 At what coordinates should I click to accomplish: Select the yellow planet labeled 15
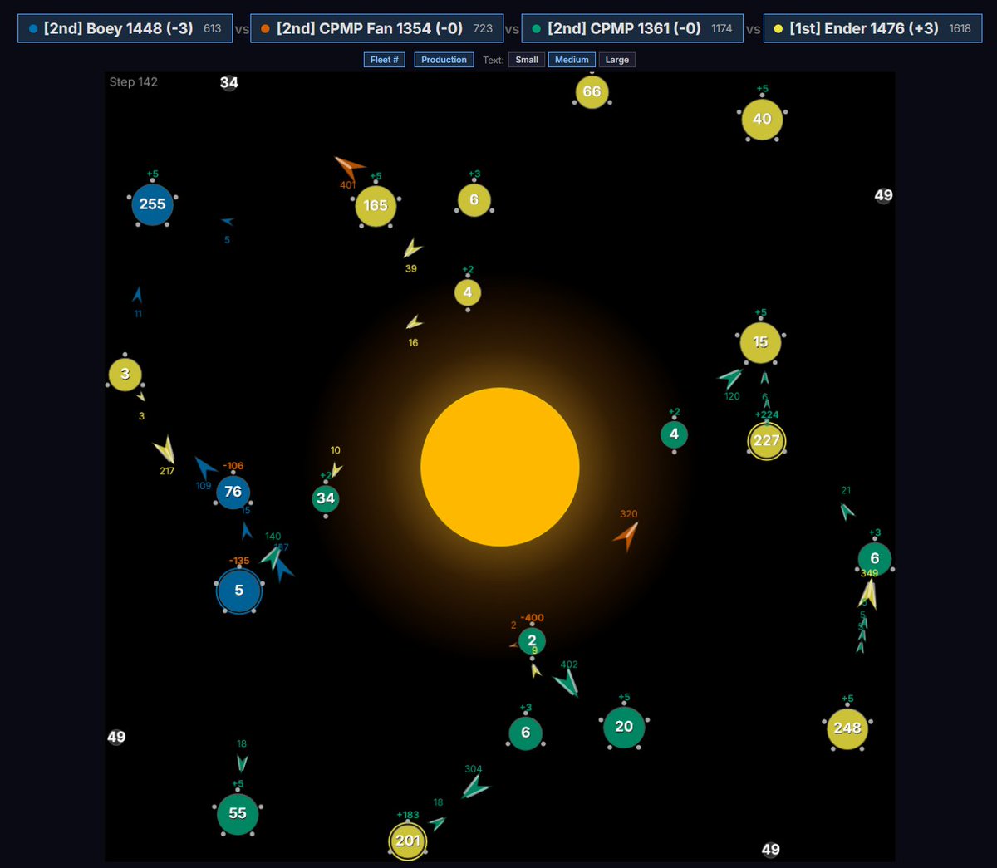[760, 342]
